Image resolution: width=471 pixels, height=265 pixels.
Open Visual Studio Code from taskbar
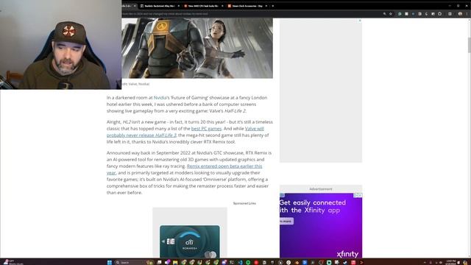click(x=241, y=262)
